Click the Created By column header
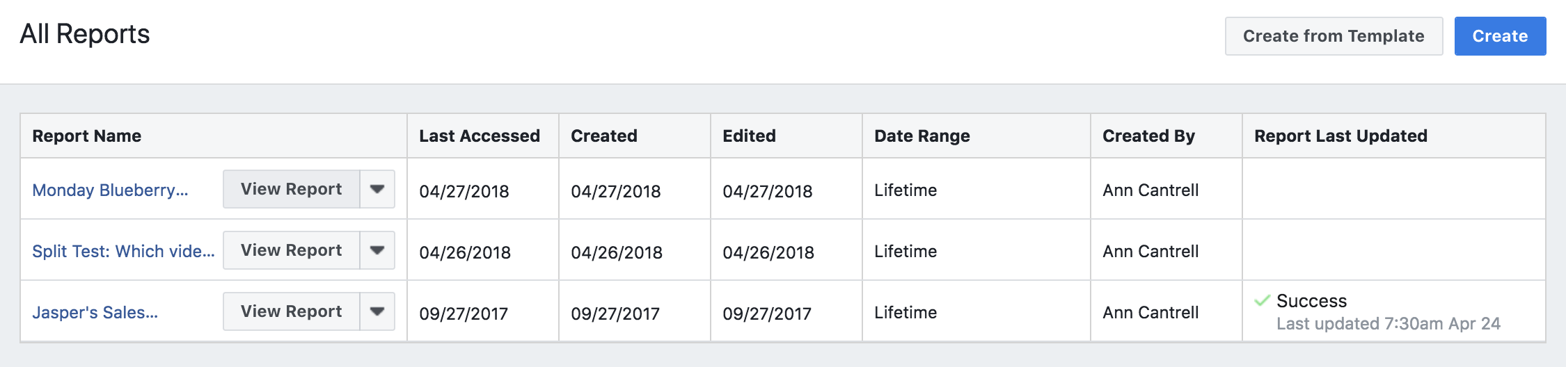Viewport: 1566px width, 367px height. click(x=1148, y=136)
